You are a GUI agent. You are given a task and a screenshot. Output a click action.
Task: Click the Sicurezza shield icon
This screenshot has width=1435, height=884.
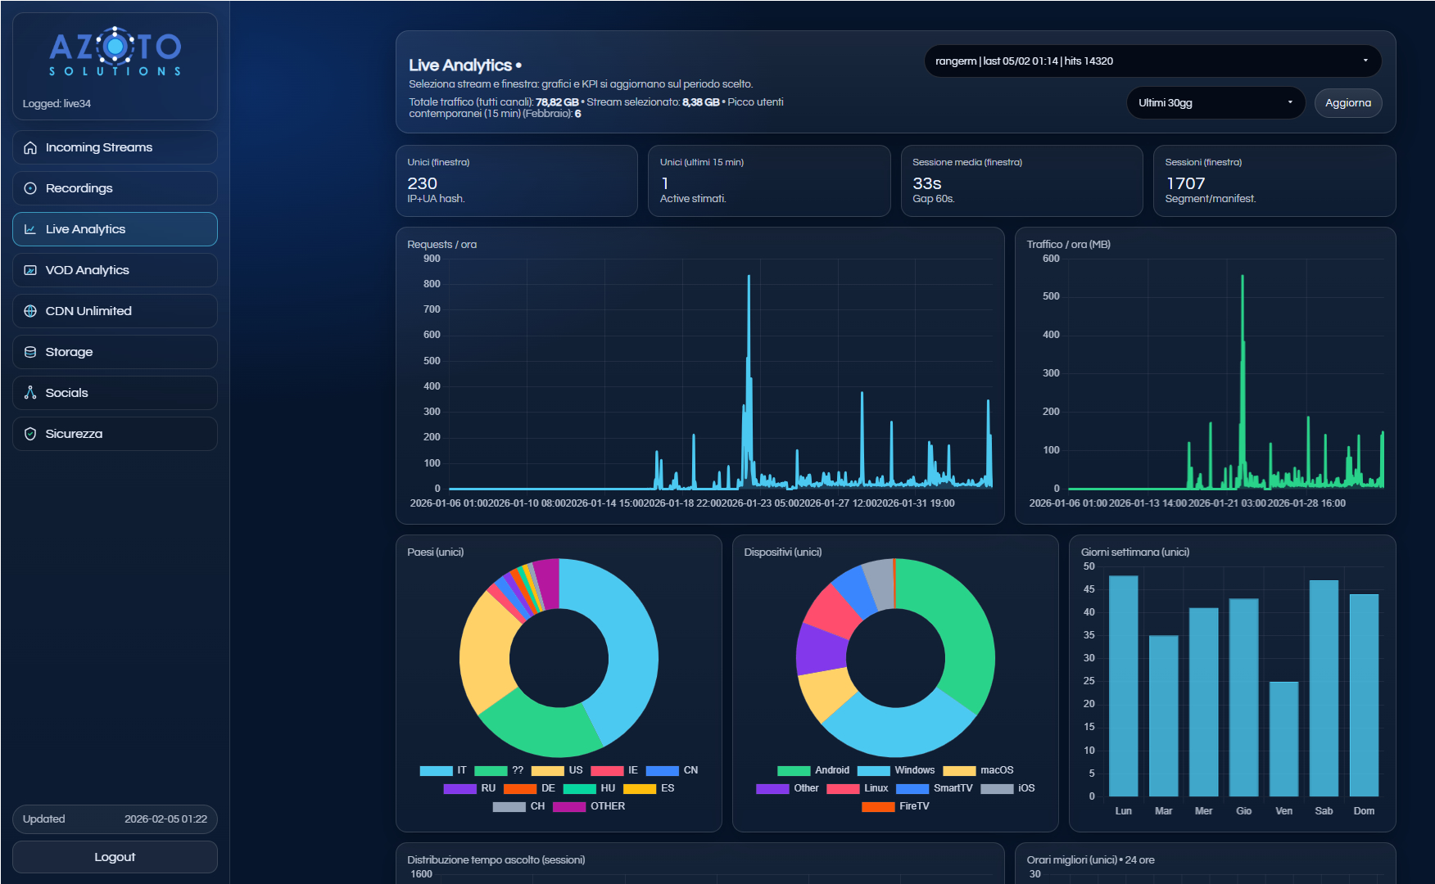pyautogui.click(x=30, y=434)
